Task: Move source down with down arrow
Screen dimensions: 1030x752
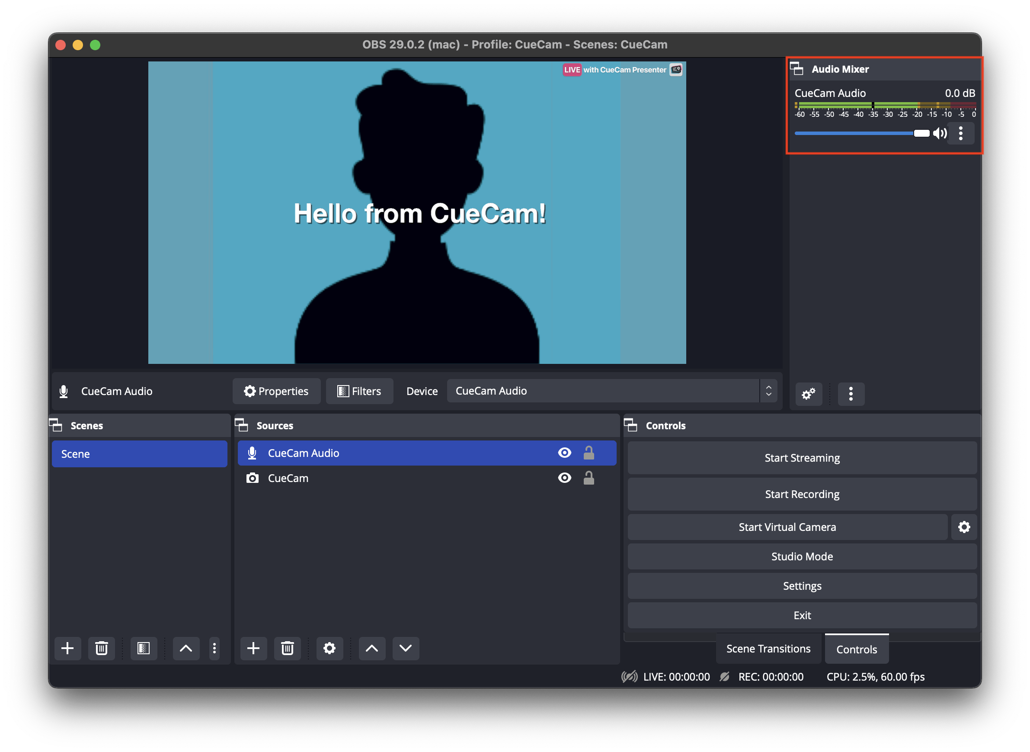Action: pos(405,648)
